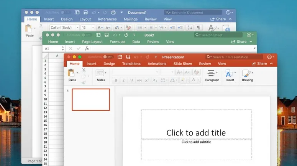Image resolution: width=297 pixels, height=166 pixels.
Task: Toggle AutoSave switch in Excel
Action: 86,35
